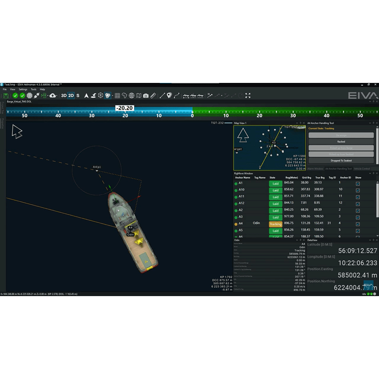
Task: Toggle Show checkbox for anchor A2
Action: pos(358,211)
